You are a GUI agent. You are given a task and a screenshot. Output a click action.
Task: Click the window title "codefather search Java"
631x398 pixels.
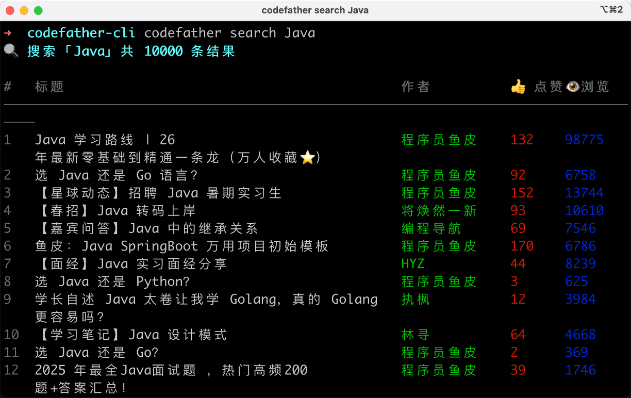click(x=315, y=10)
